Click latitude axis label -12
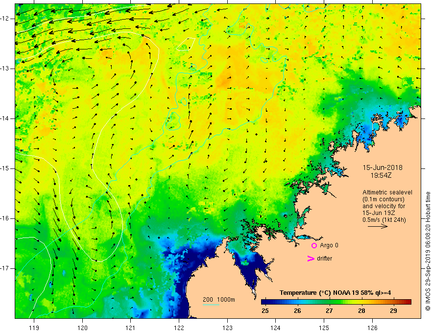The height and width of the screenshot is (333, 431). [5, 19]
